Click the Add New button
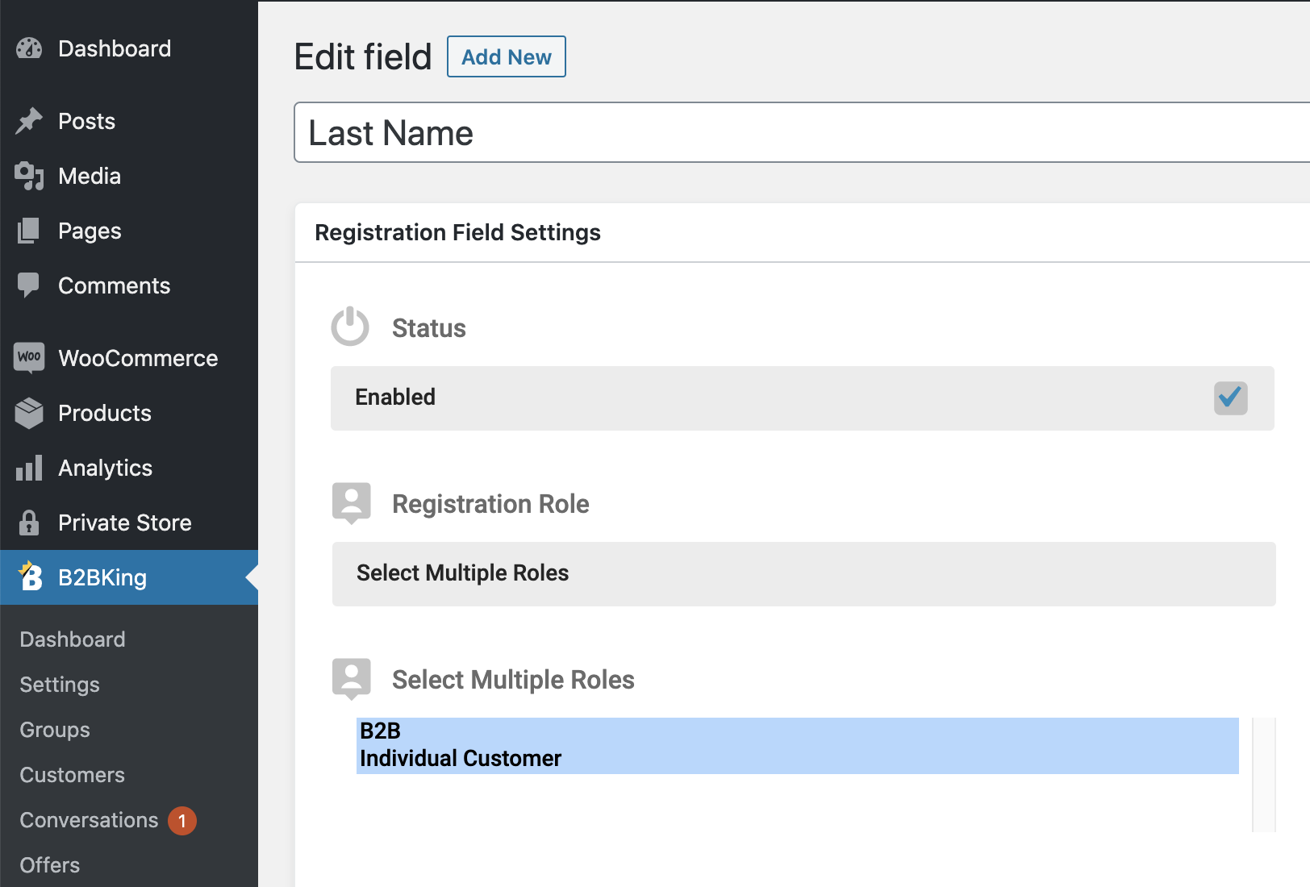Image resolution: width=1310 pixels, height=887 pixels. tap(507, 56)
